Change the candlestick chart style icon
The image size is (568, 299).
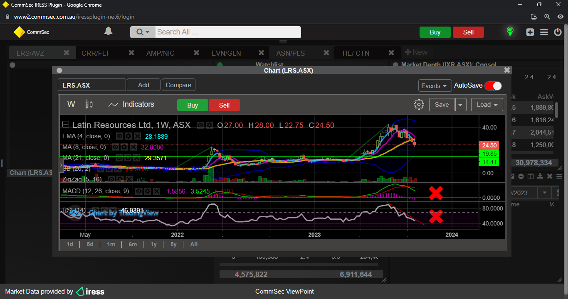coord(89,104)
